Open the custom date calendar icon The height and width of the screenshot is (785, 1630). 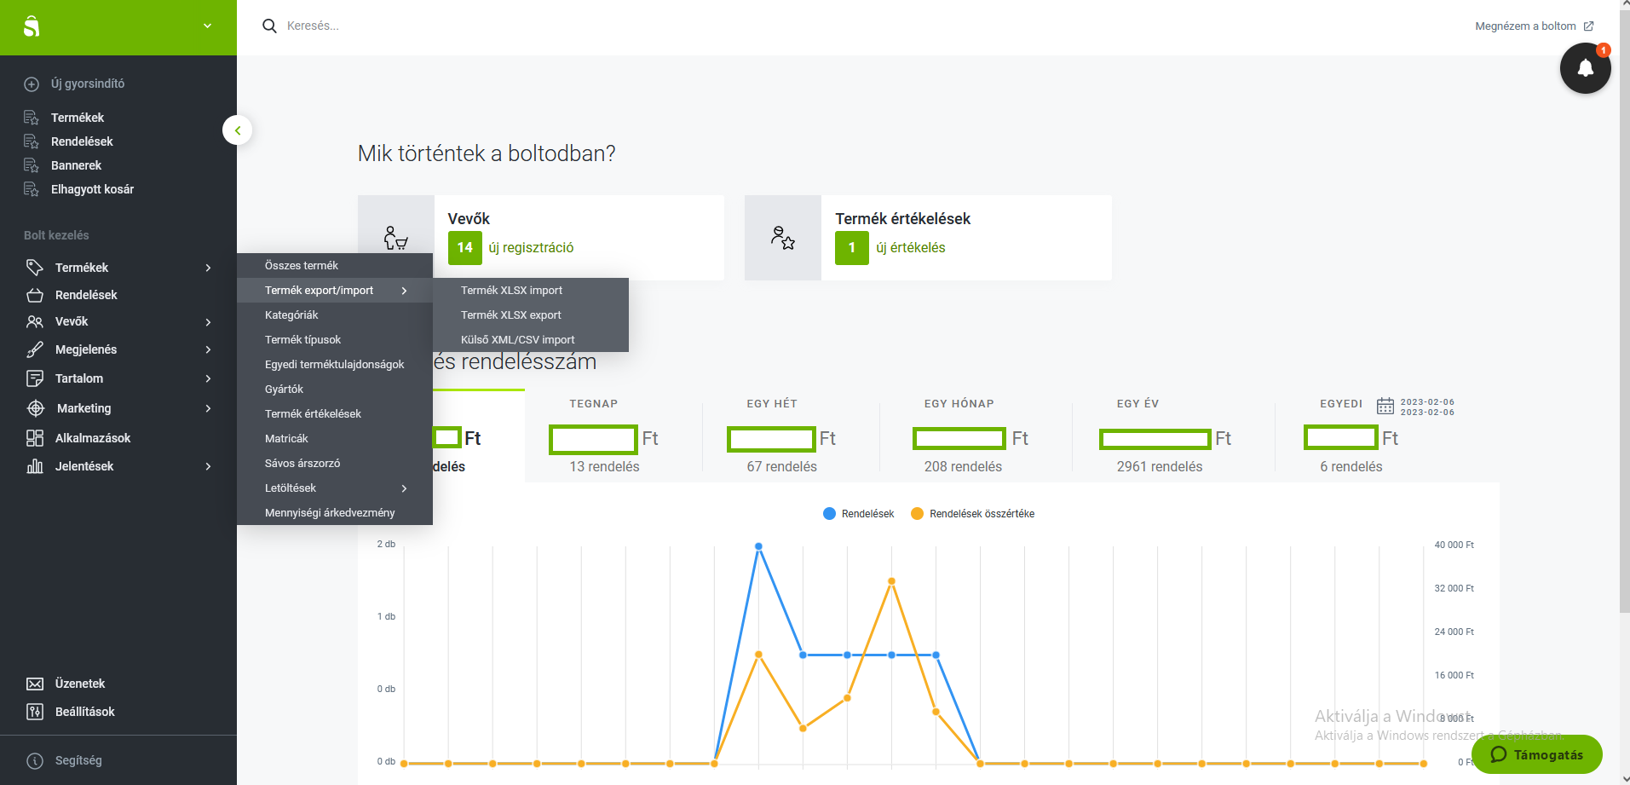tap(1385, 406)
